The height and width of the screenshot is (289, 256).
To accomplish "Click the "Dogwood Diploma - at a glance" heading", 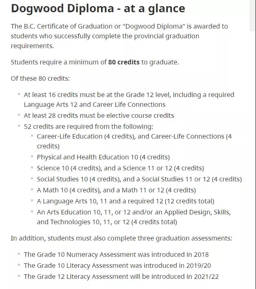I will (98, 9).
